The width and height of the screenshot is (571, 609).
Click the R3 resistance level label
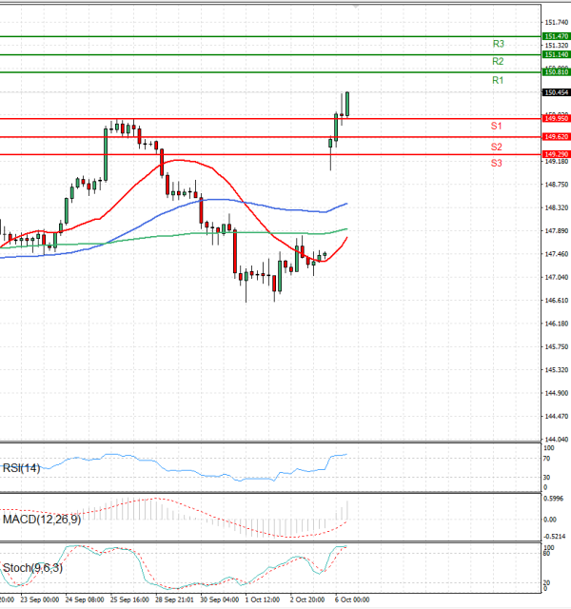(498, 44)
